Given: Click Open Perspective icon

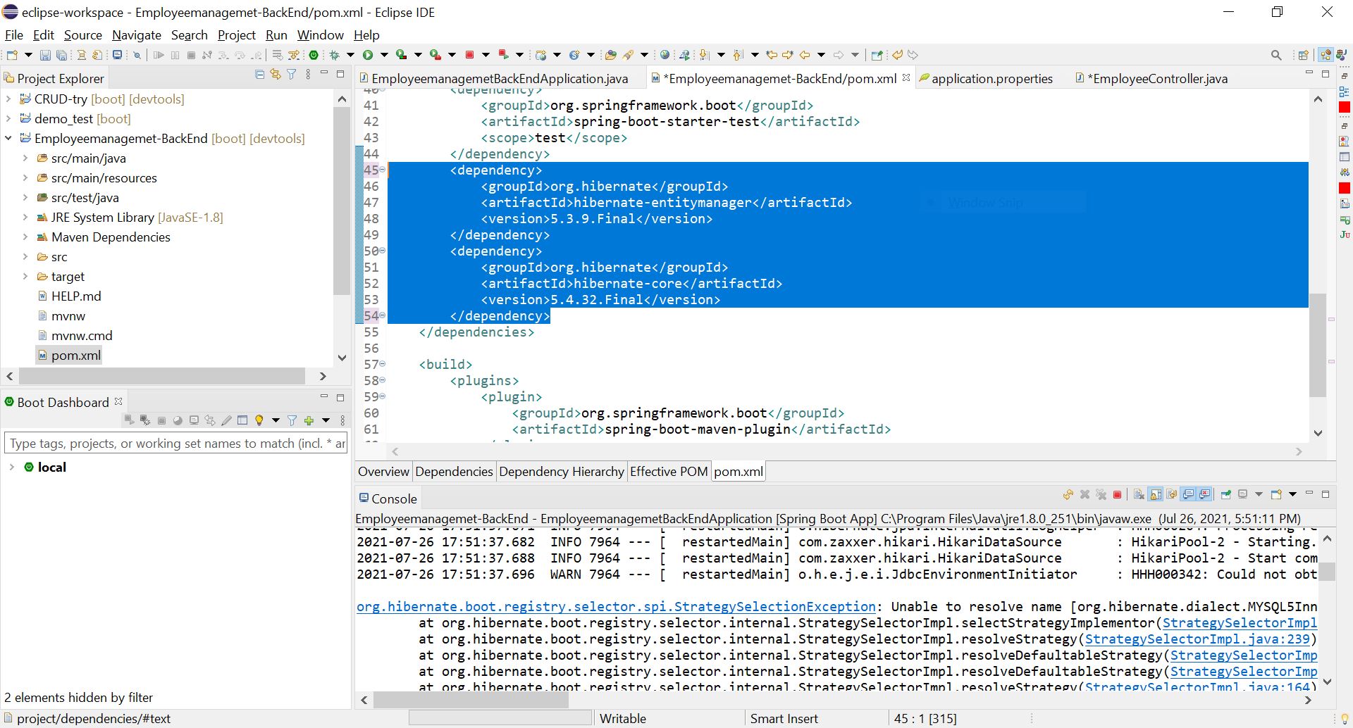Looking at the screenshot, I should pyautogui.click(x=1304, y=55).
